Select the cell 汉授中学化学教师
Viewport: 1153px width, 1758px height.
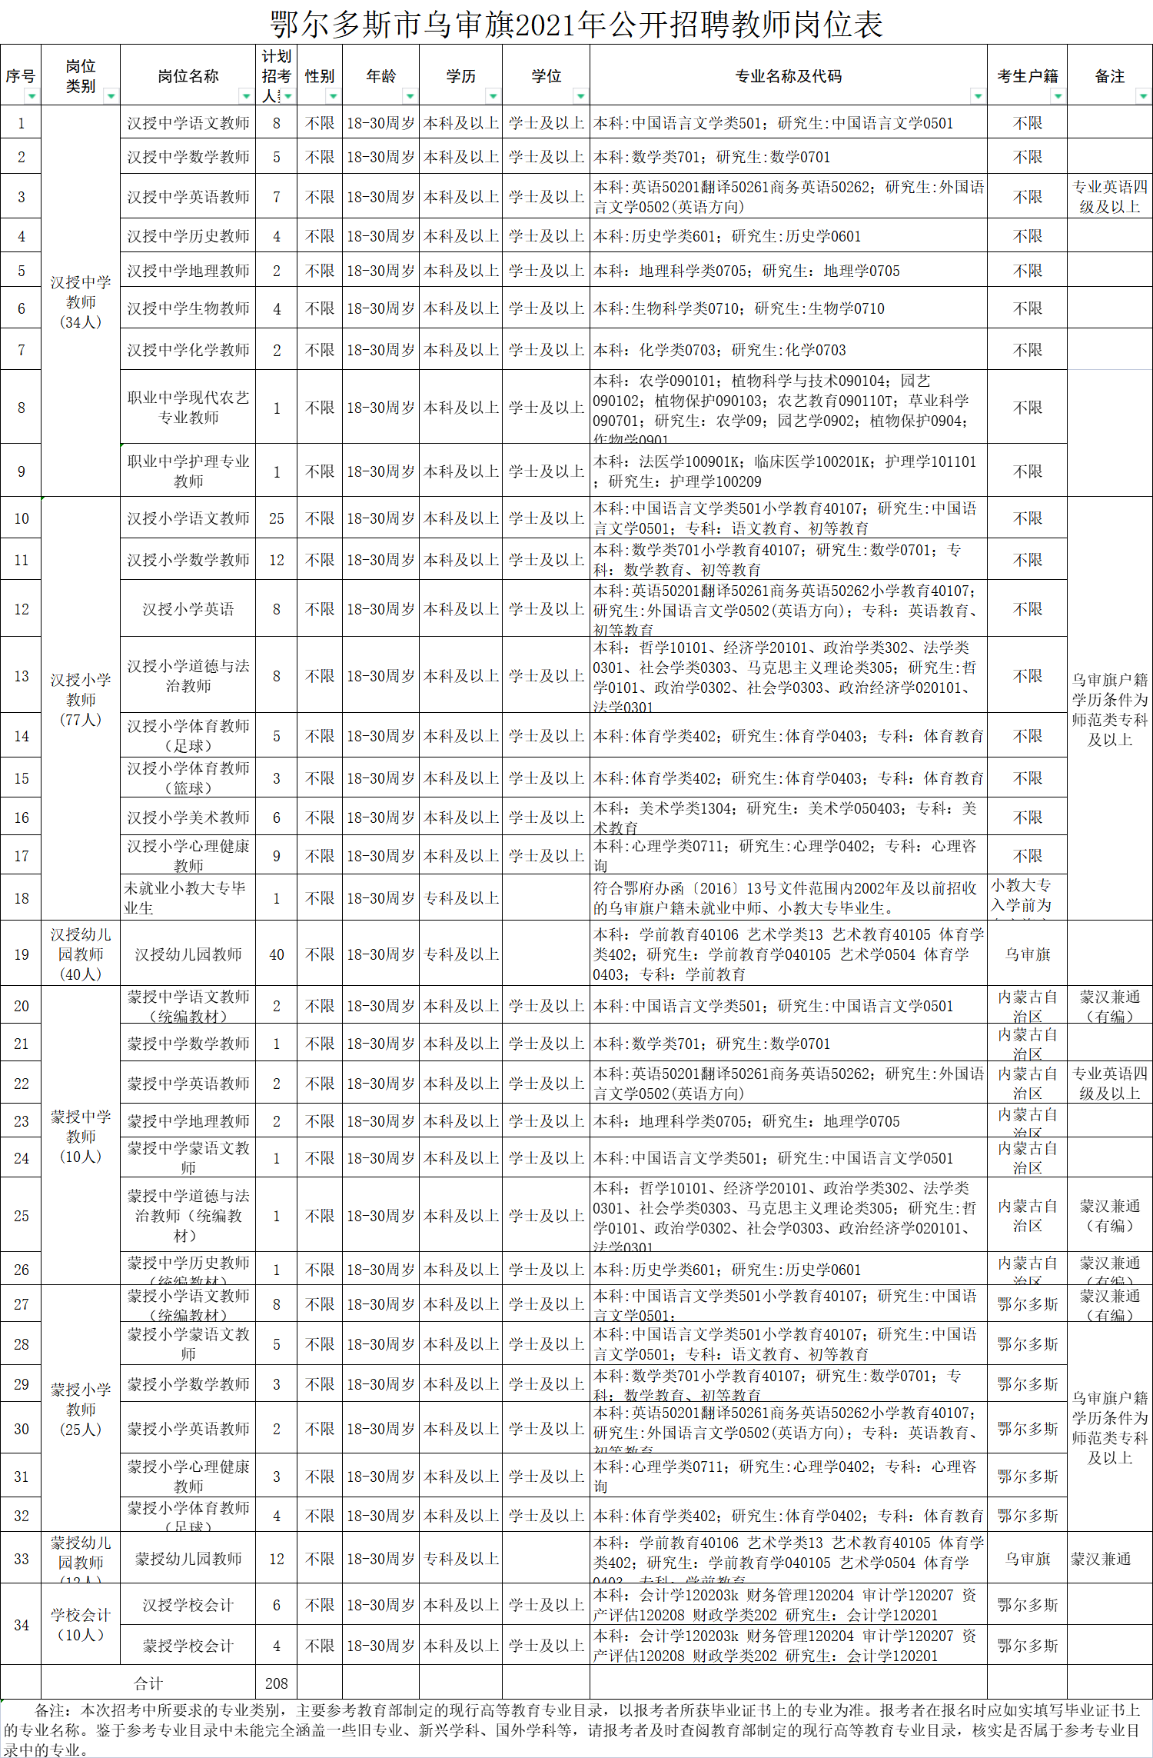188,350
